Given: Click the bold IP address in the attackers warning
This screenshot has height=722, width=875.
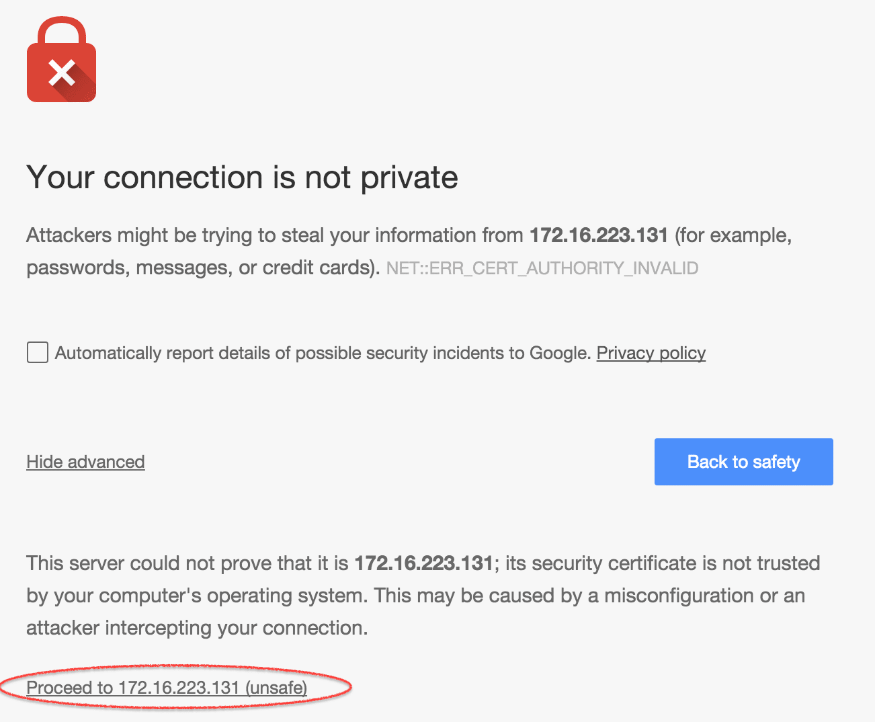Looking at the screenshot, I should pos(598,235).
